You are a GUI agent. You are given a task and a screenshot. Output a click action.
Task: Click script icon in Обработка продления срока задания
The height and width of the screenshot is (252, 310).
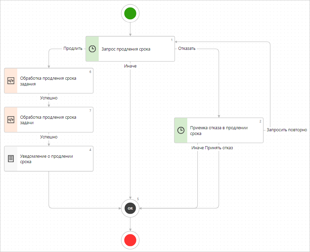click(11, 81)
